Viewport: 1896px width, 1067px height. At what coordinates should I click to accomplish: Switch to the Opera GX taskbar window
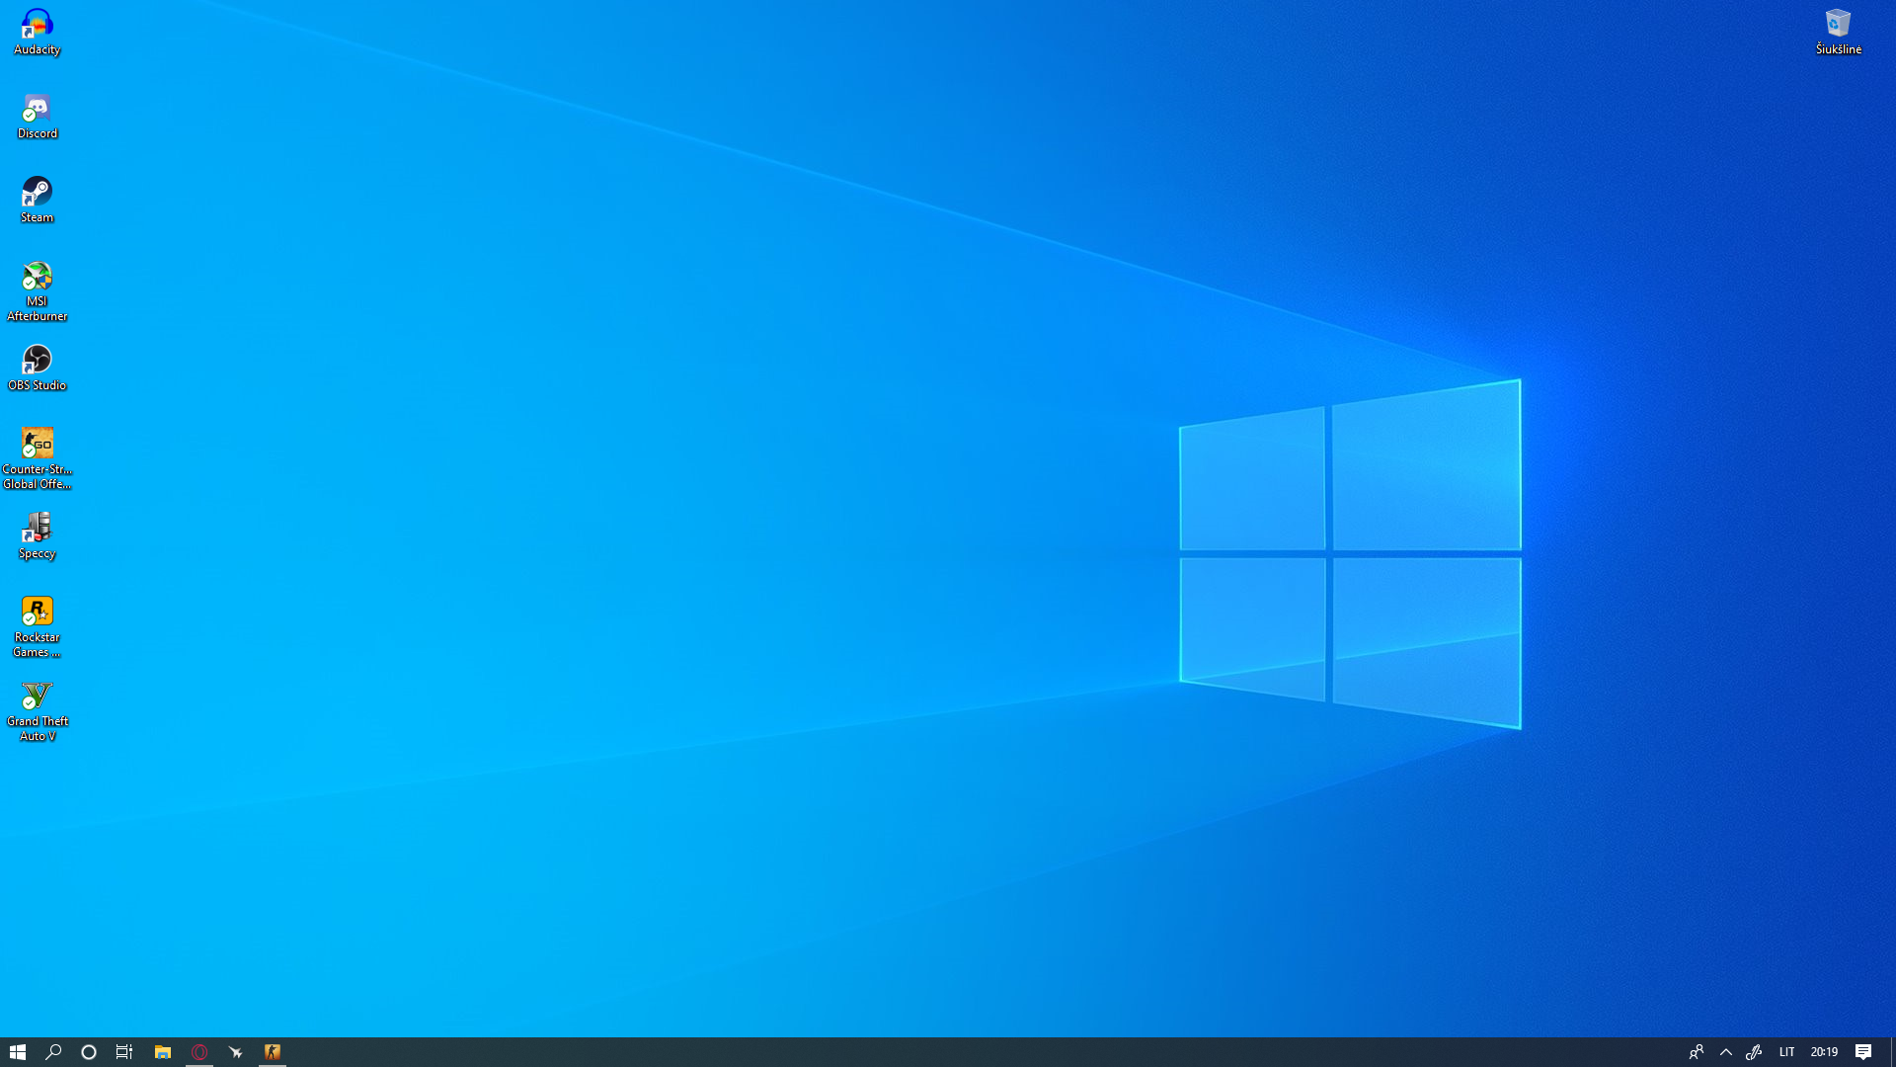tap(199, 1052)
